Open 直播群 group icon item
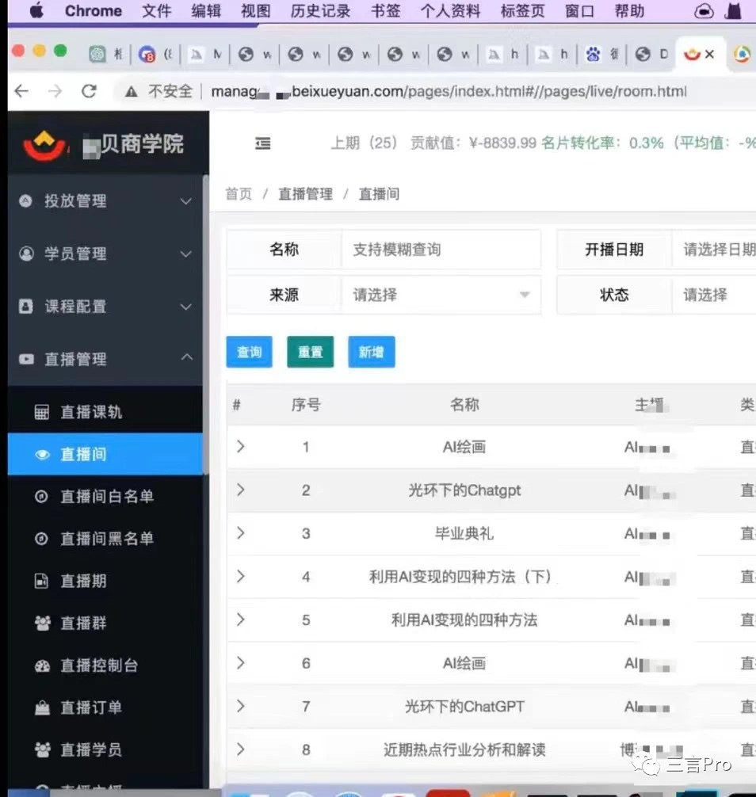Viewport: 756px width, 797px height. (83, 623)
